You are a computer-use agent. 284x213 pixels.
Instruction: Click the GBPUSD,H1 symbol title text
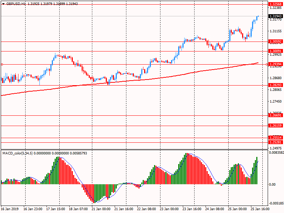[16, 4]
